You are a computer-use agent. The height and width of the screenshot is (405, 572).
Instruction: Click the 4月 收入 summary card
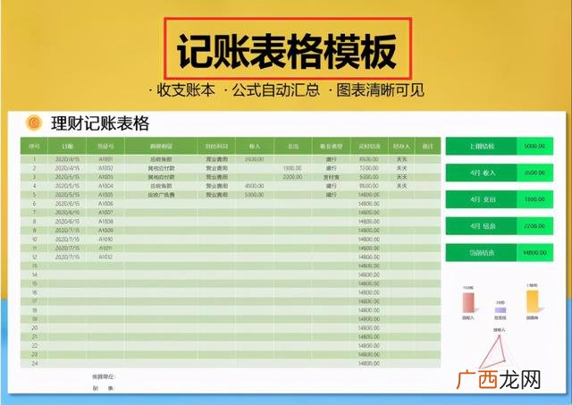click(x=500, y=173)
